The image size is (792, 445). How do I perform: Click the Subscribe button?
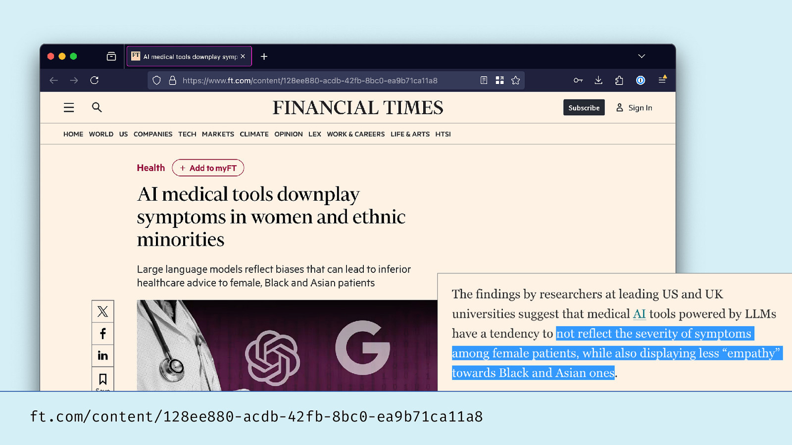584,108
